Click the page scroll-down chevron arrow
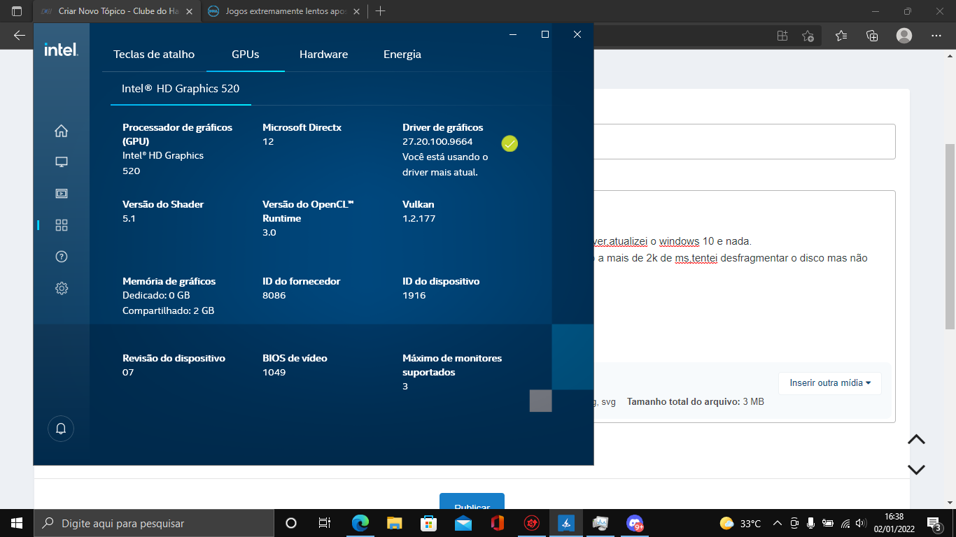This screenshot has width=956, height=537. (x=916, y=469)
